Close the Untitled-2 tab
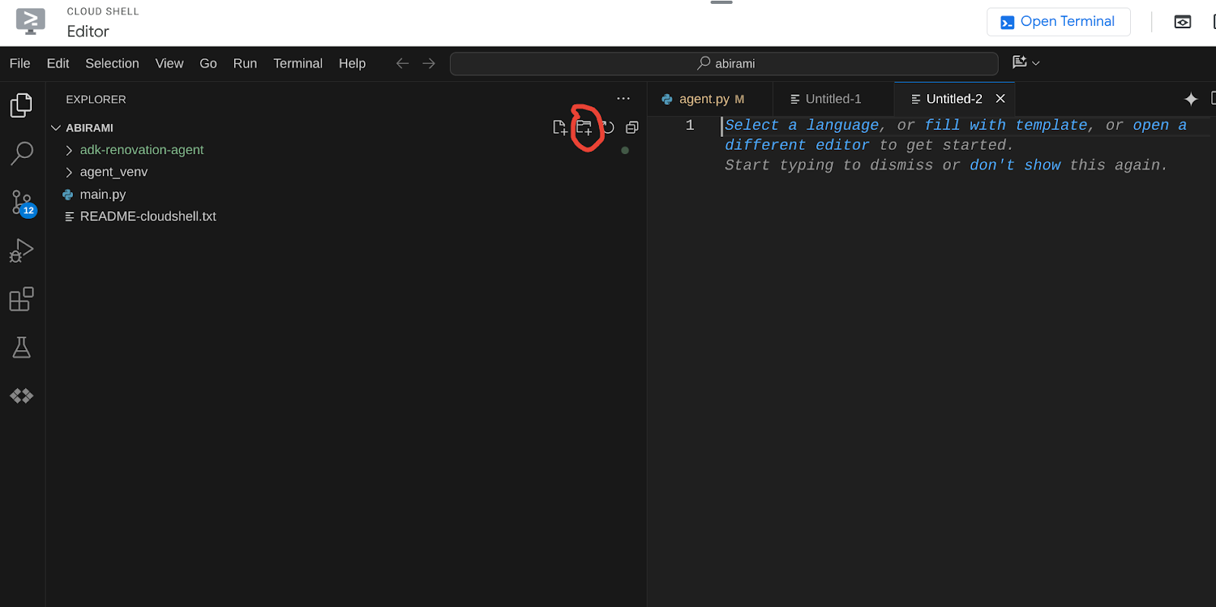1216x607 pixels. click(1000, 99)
